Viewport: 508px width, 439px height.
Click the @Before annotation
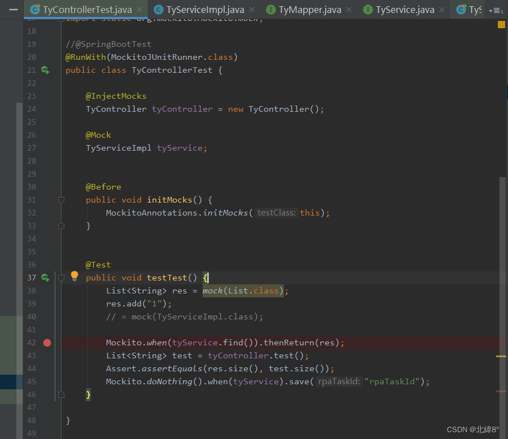pos(103,187)
